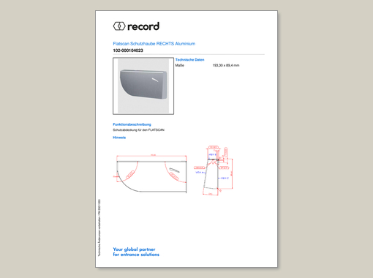Click the side-view technical drawing

(214, 170)
